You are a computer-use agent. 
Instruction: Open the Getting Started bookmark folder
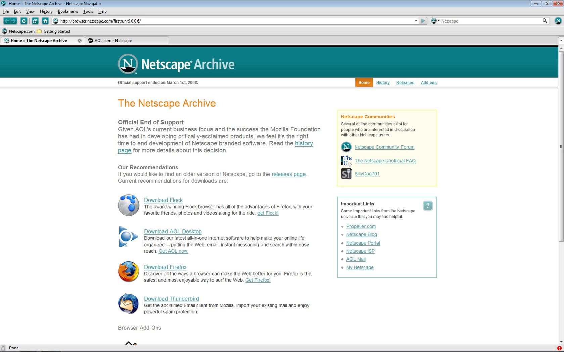click(x=53, y=31)
